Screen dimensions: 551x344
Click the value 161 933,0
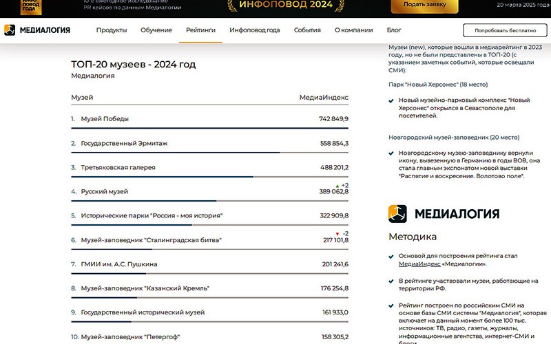(x=335, y=312)
